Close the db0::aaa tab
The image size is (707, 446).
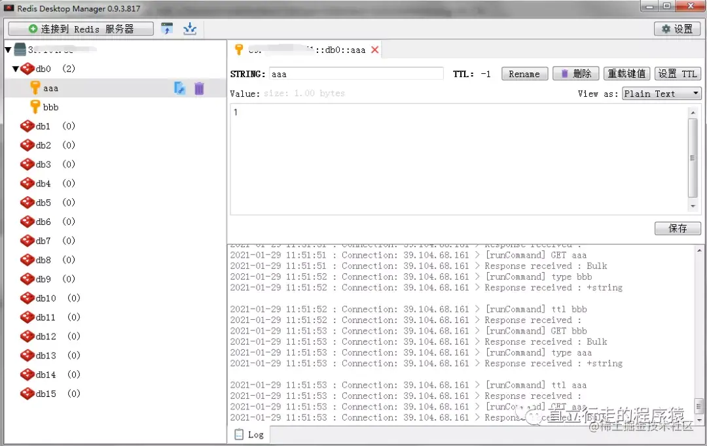point(374,50)
